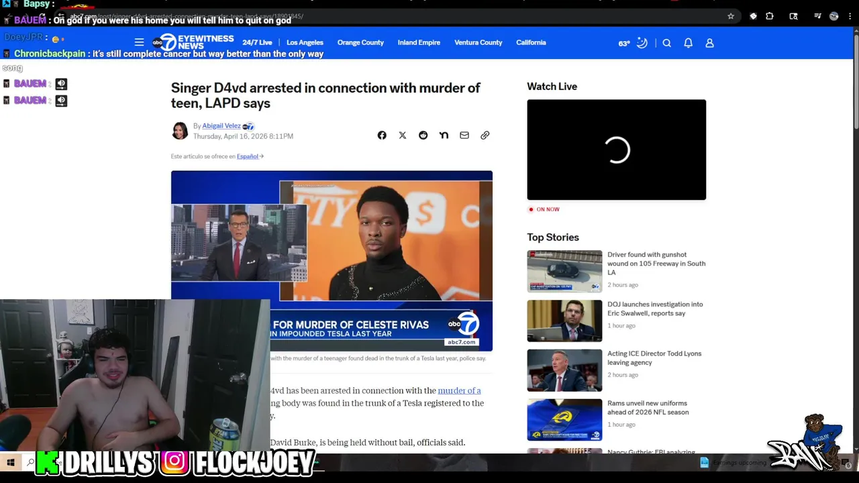
Task: Click the 'Singer D4vd arrested' article headline
Action: click(325, 95)
